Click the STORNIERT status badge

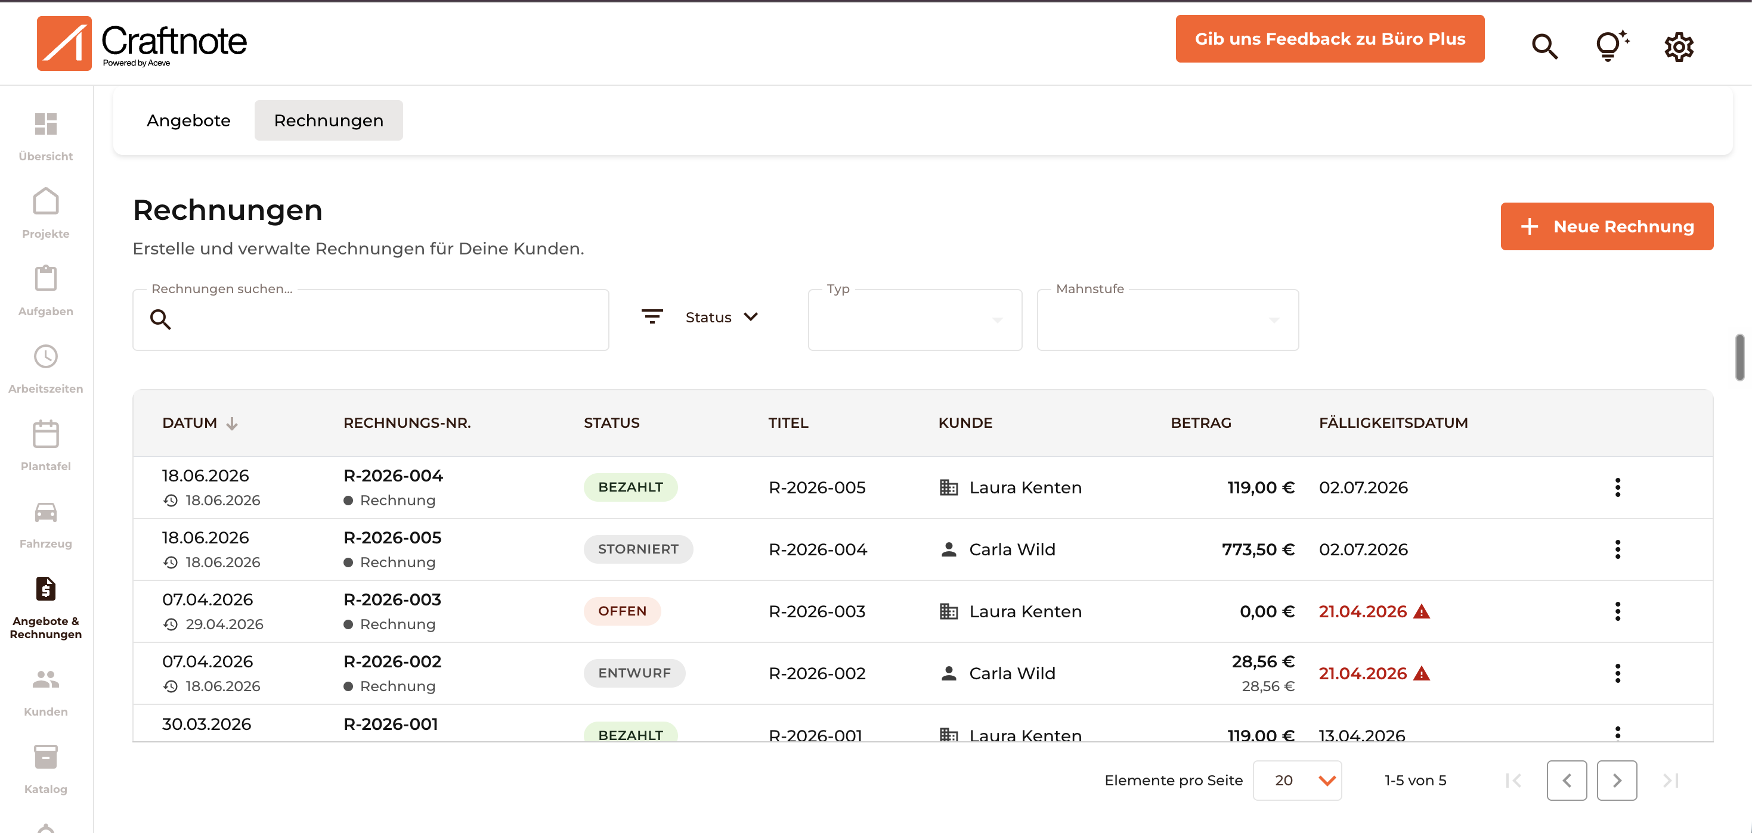(638, 549)
